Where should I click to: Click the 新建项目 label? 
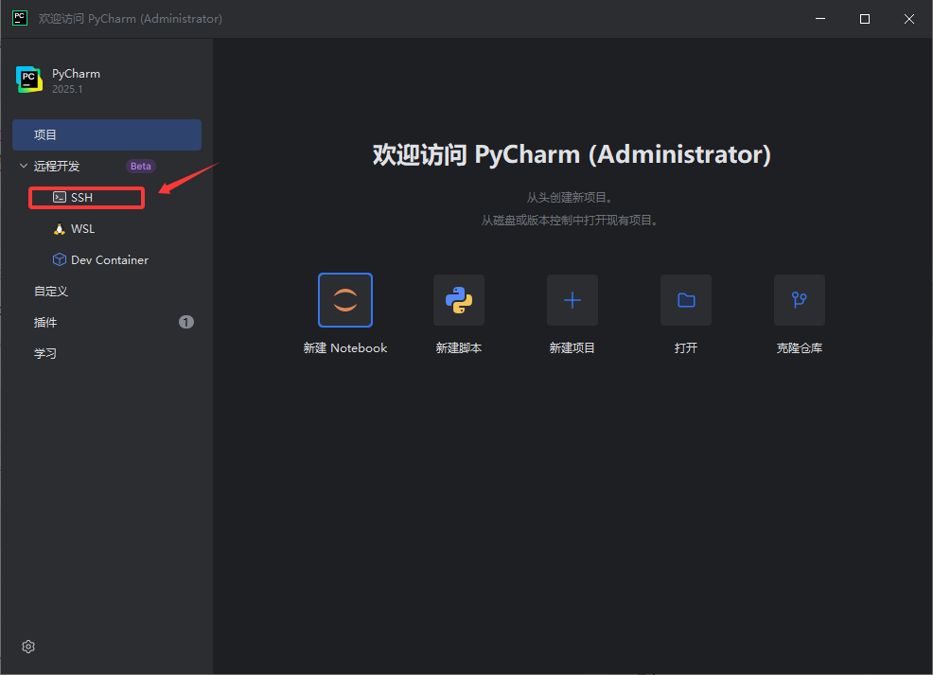pyautogui.click(x=572, y=348)
